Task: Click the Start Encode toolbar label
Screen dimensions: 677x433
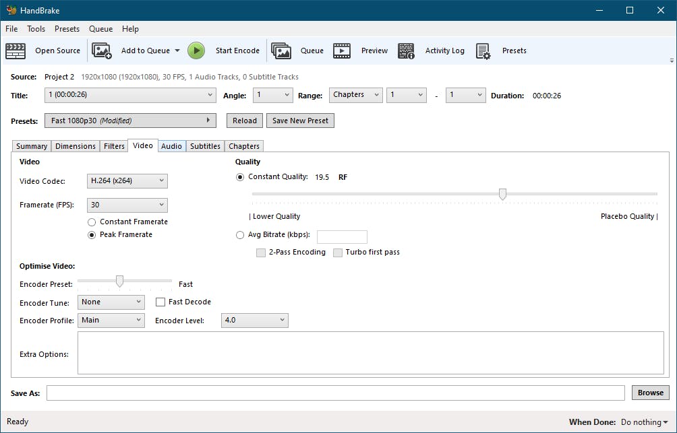Action: (237, 51)
